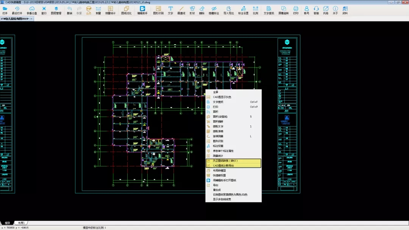
Task: Open the 客服 customer service icon
Action: 316,10
